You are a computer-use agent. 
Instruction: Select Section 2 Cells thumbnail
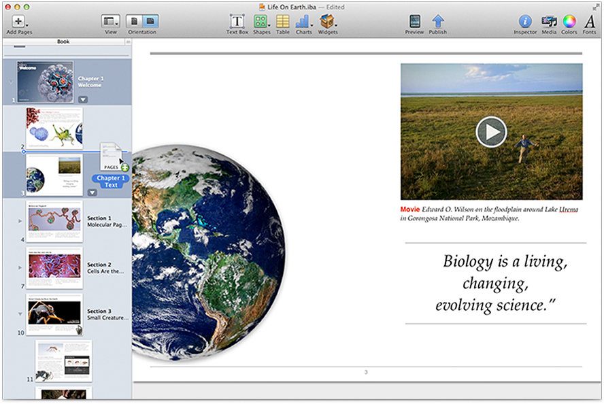(x=54, y=267)
